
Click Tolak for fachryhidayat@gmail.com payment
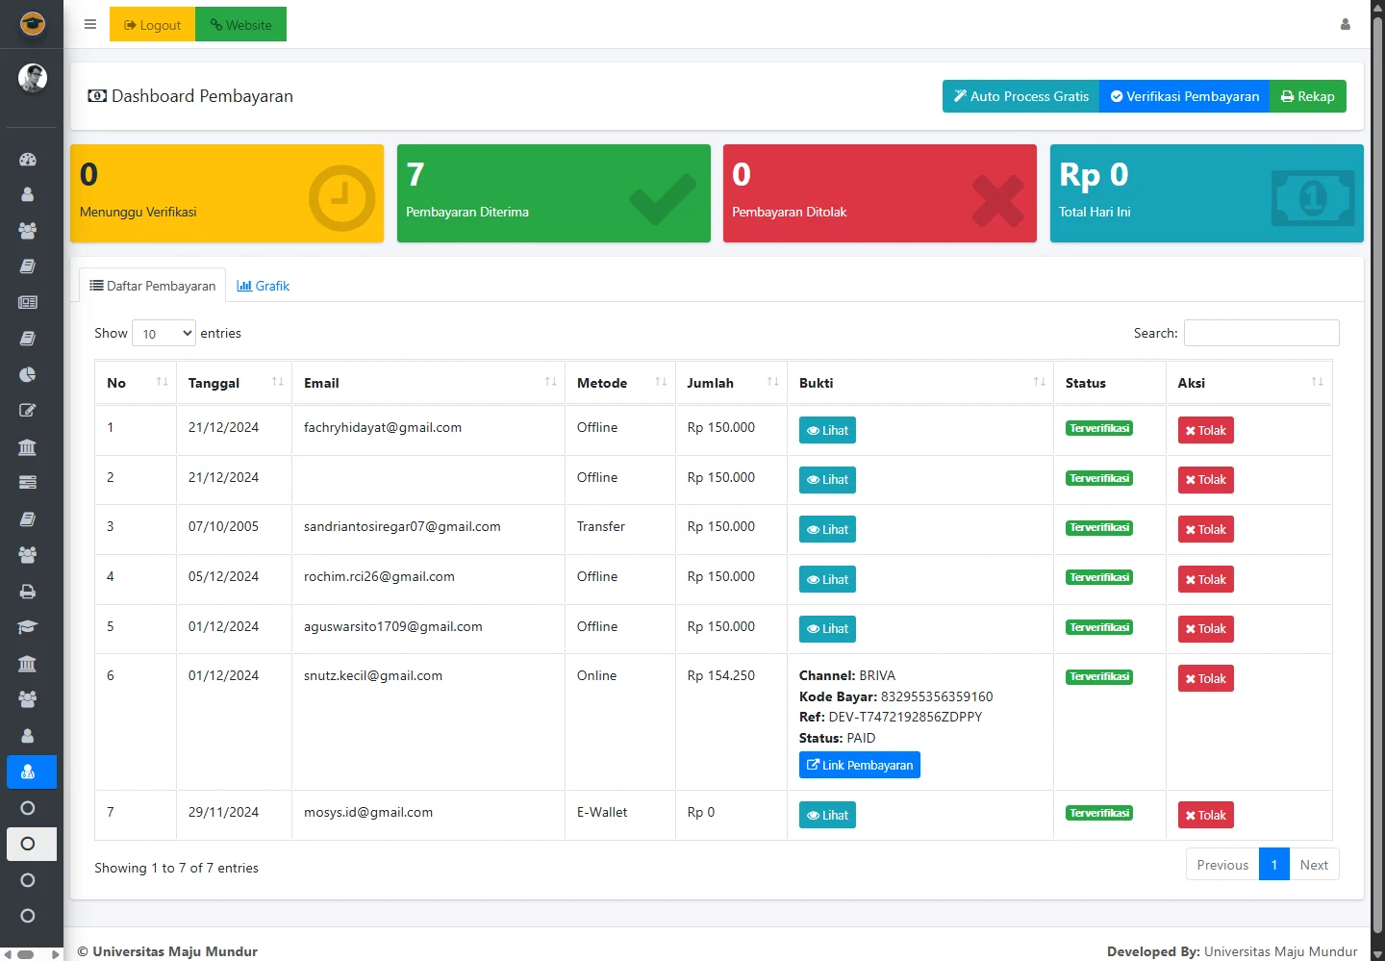[x=1205, y=431]
